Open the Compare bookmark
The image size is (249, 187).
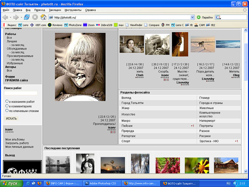[152, 25]
